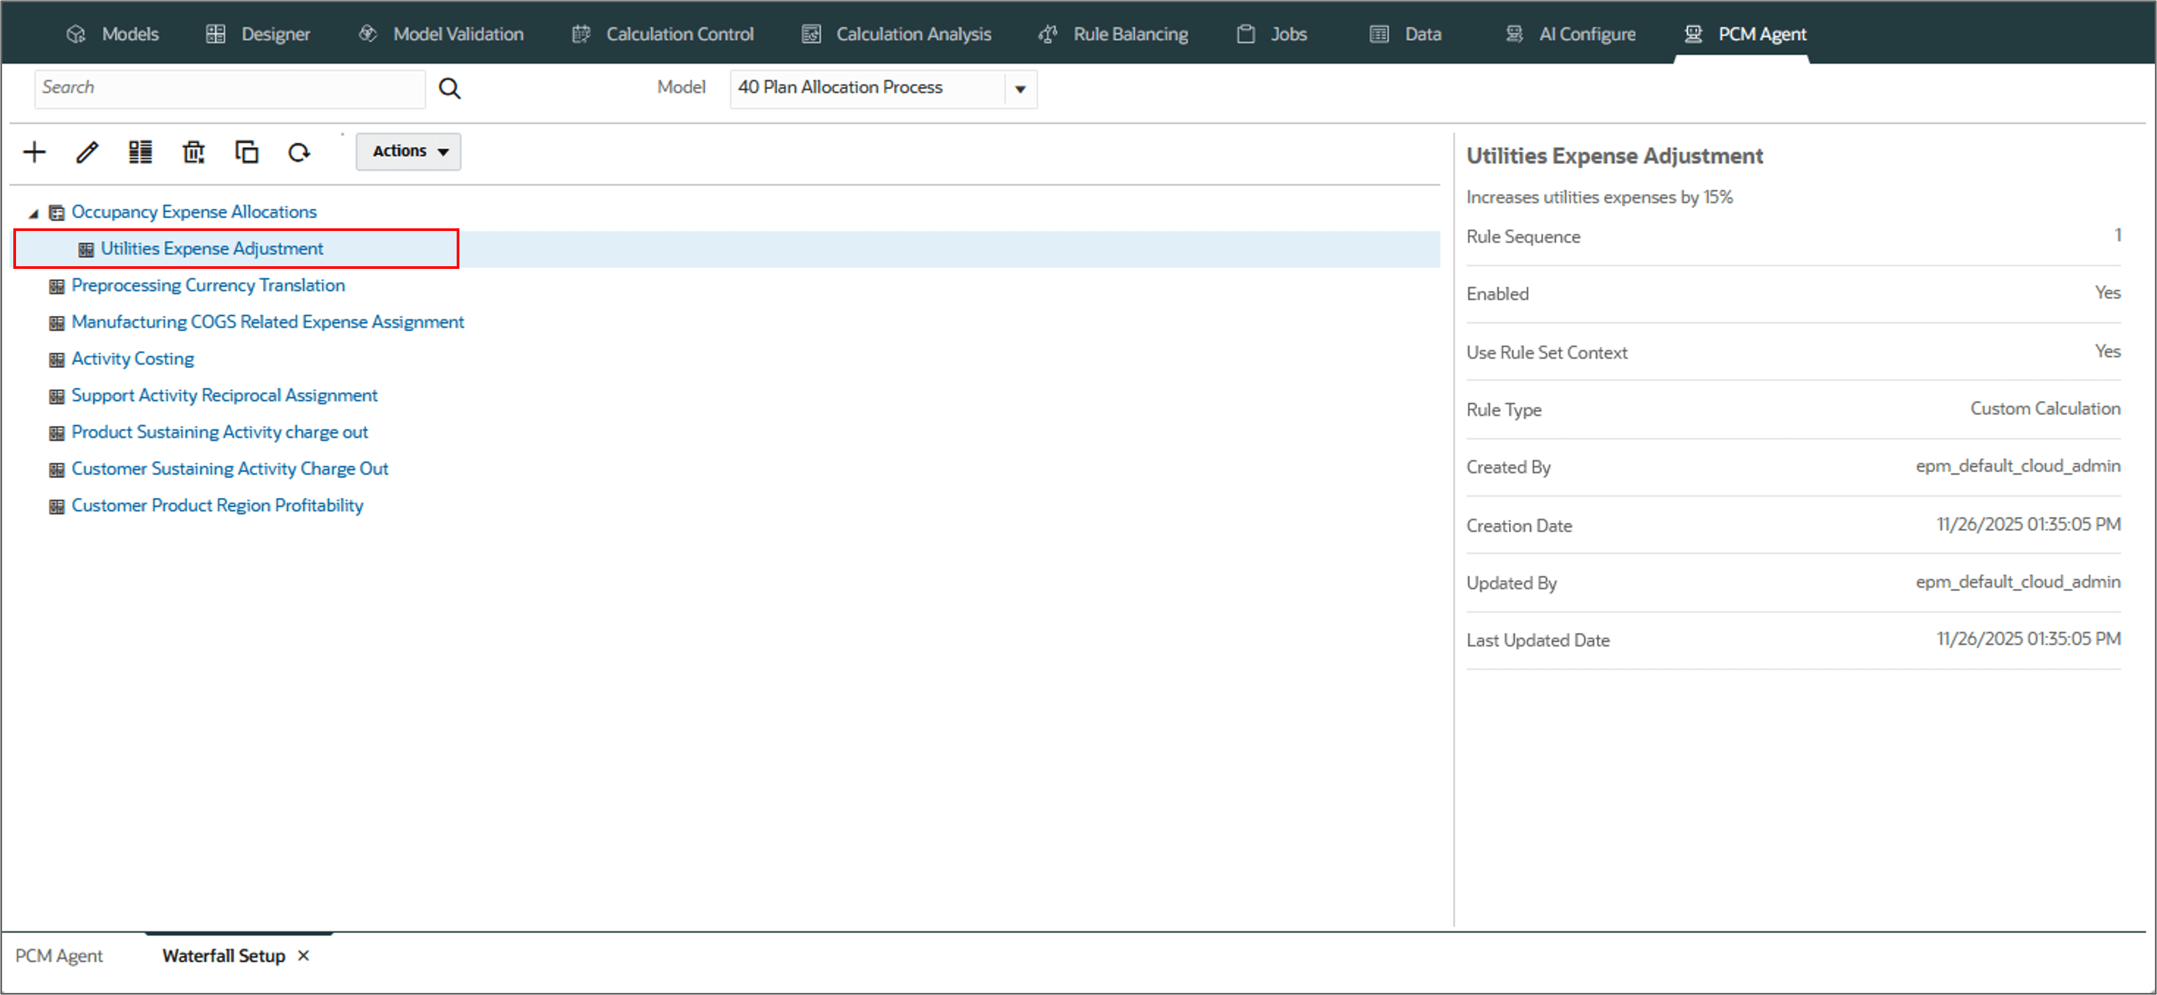Viewport: 2157px width, 995px height.
Task: Collapse Occupancy Expense Allocations rule set
Action: [x=34, y=213]
